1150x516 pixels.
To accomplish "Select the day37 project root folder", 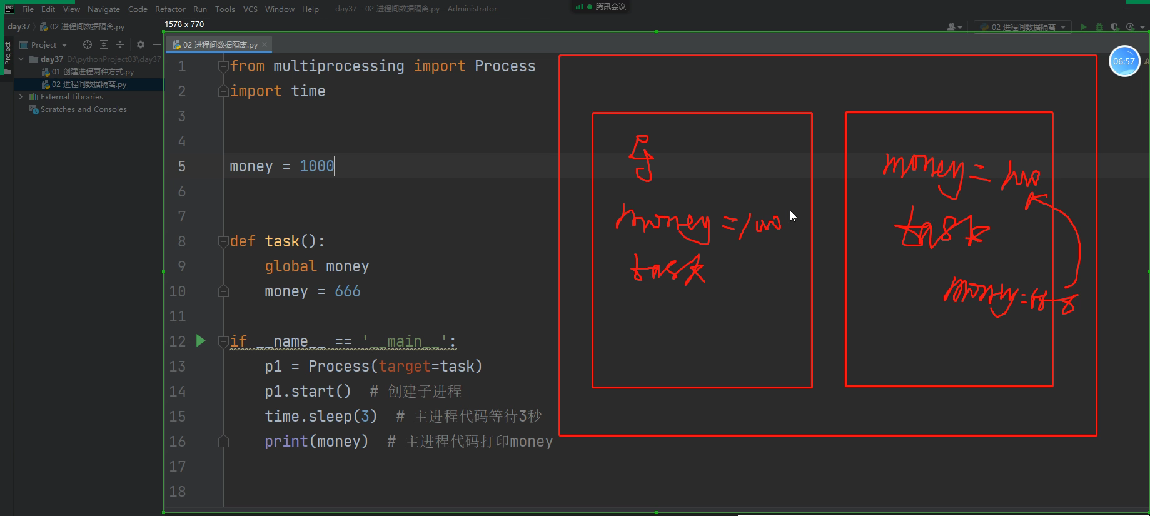I will (52, 59).
